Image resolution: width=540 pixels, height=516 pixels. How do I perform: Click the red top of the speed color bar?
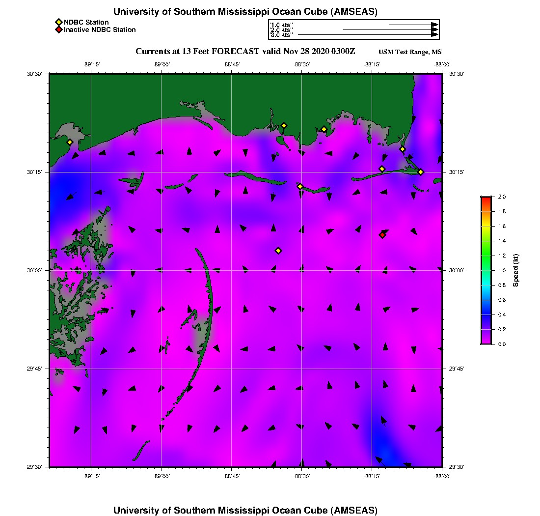click(486, 199)
